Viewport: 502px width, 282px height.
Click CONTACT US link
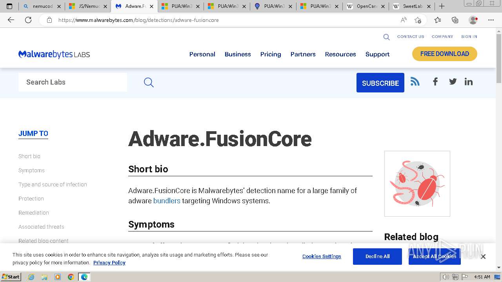411,37
